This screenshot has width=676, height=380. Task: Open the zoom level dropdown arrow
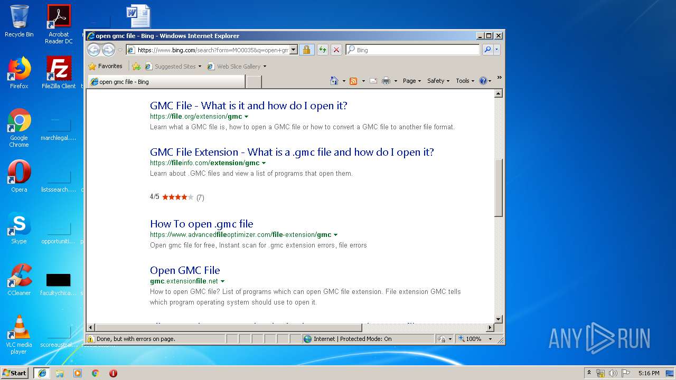[490, 339]
